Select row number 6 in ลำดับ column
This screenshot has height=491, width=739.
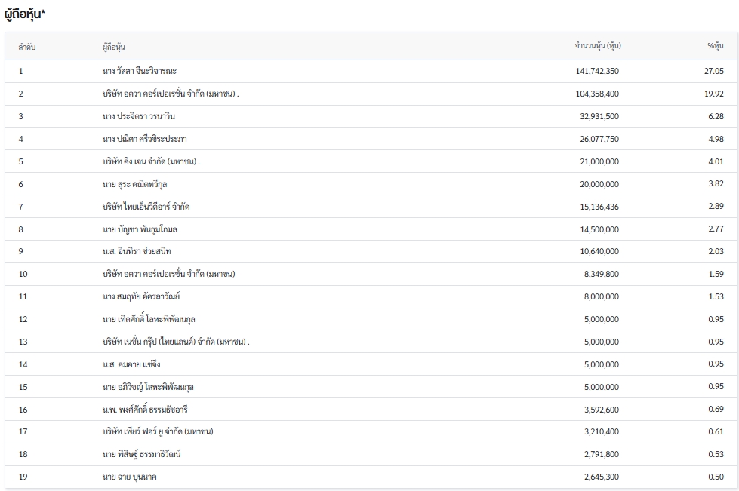[x=21, y=184]
